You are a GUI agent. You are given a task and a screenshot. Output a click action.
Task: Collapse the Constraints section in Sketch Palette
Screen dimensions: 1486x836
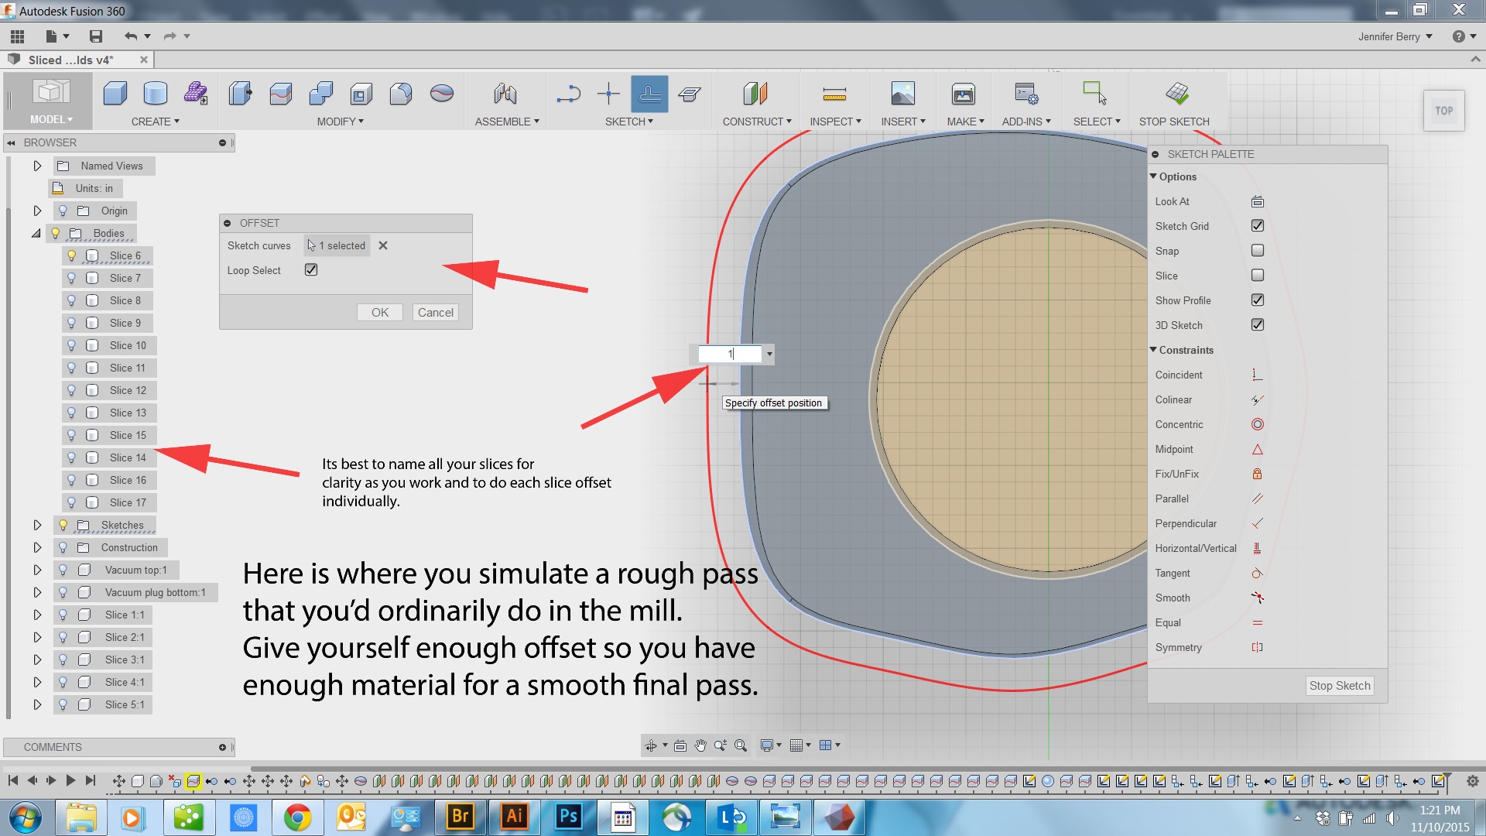(x=1153, y=350)
